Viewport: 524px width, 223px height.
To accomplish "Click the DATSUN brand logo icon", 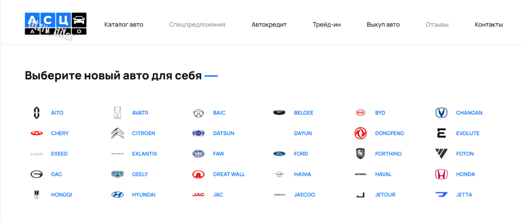I will 198,133.
